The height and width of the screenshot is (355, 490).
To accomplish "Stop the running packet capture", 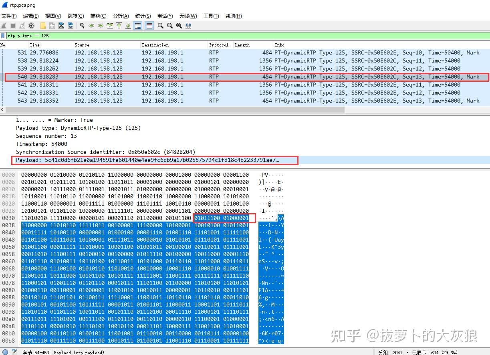I will pyautogui.click(x=12, y=26).
